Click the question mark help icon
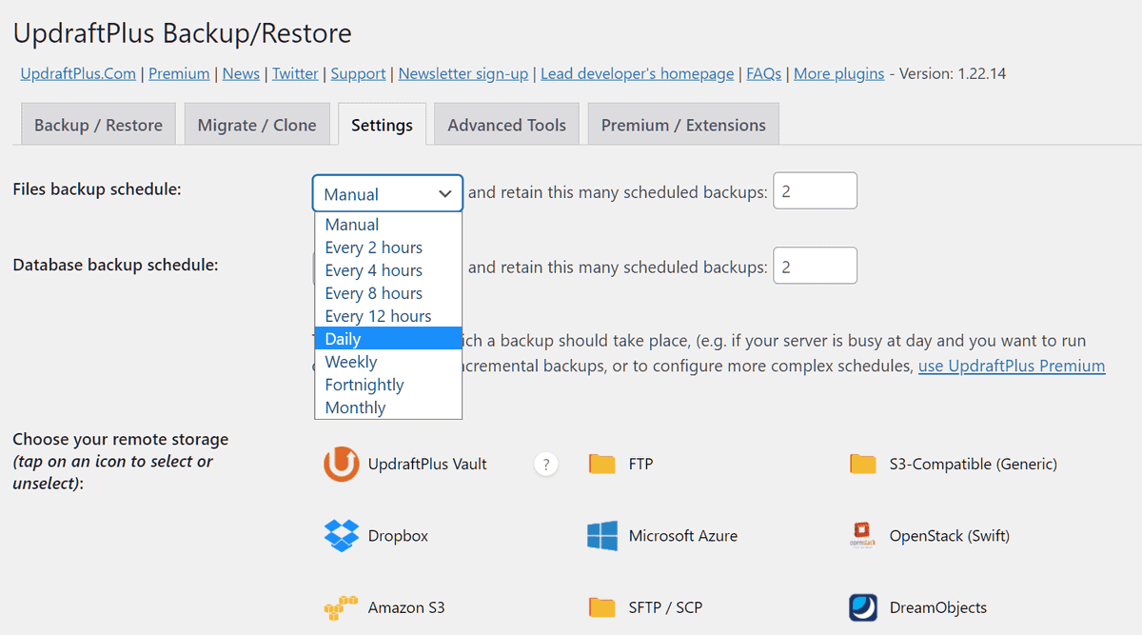This screenshot has width=1142, height=635. point(545,465)
